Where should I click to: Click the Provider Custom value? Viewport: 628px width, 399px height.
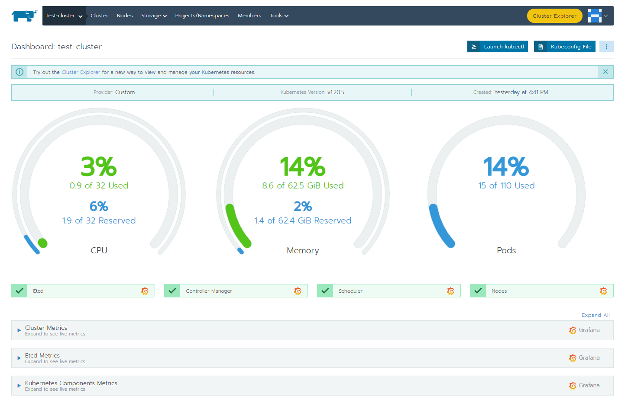tap(125, 92)
